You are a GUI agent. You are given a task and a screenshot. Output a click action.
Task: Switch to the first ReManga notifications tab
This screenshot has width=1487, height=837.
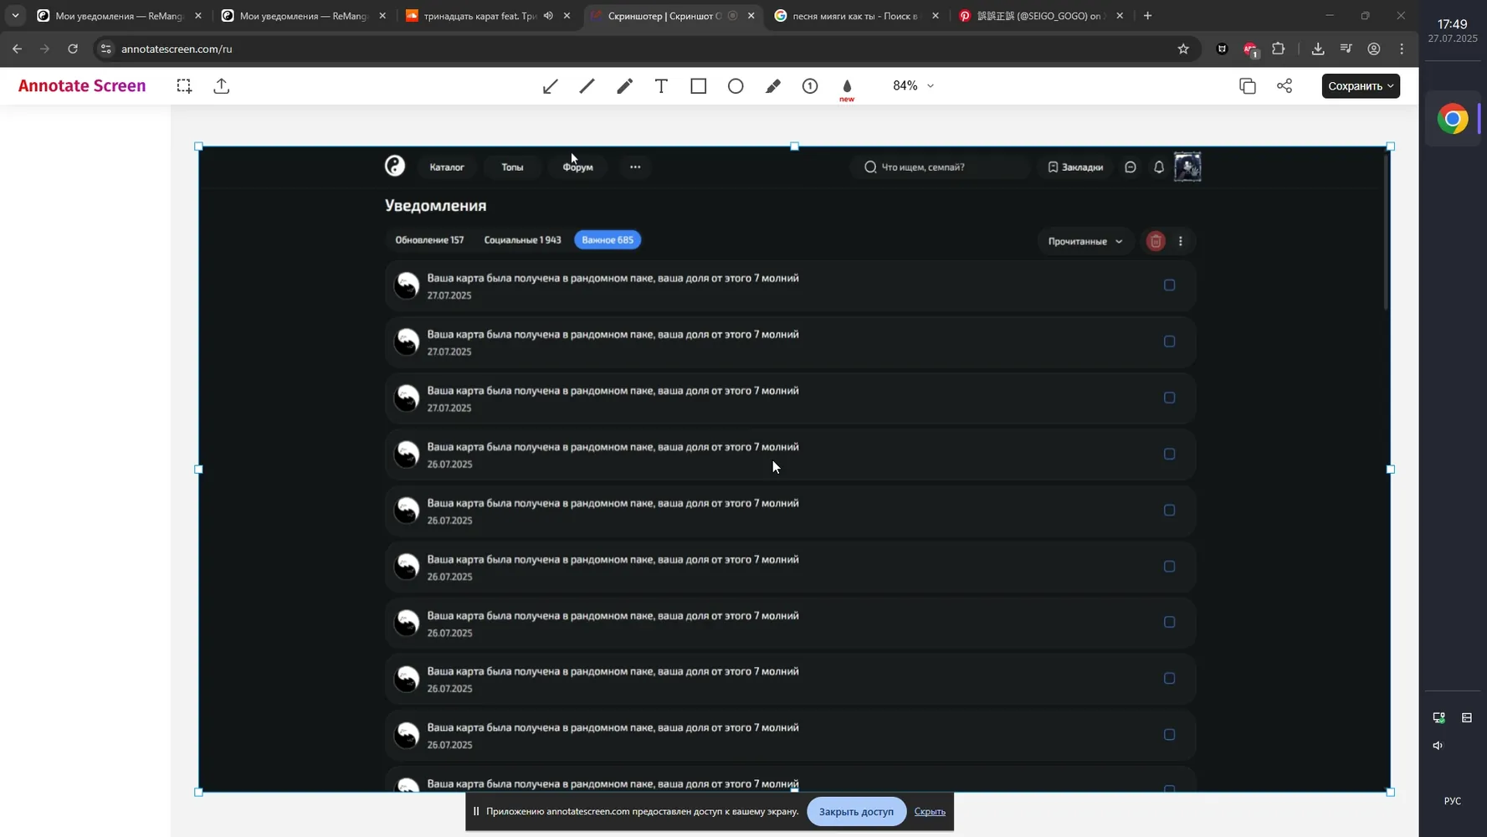pyautogui.click(x=118, y=16)
